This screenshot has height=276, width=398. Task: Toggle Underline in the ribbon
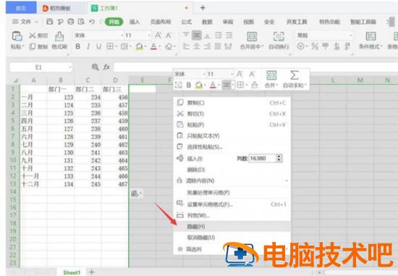pyautogui.click(x=98, y=46)
